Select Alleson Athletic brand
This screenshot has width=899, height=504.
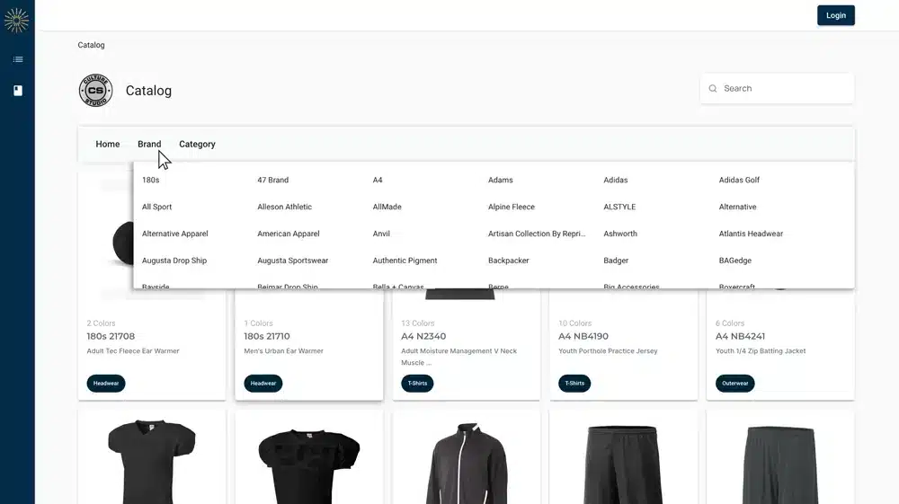tap(284, 207)
